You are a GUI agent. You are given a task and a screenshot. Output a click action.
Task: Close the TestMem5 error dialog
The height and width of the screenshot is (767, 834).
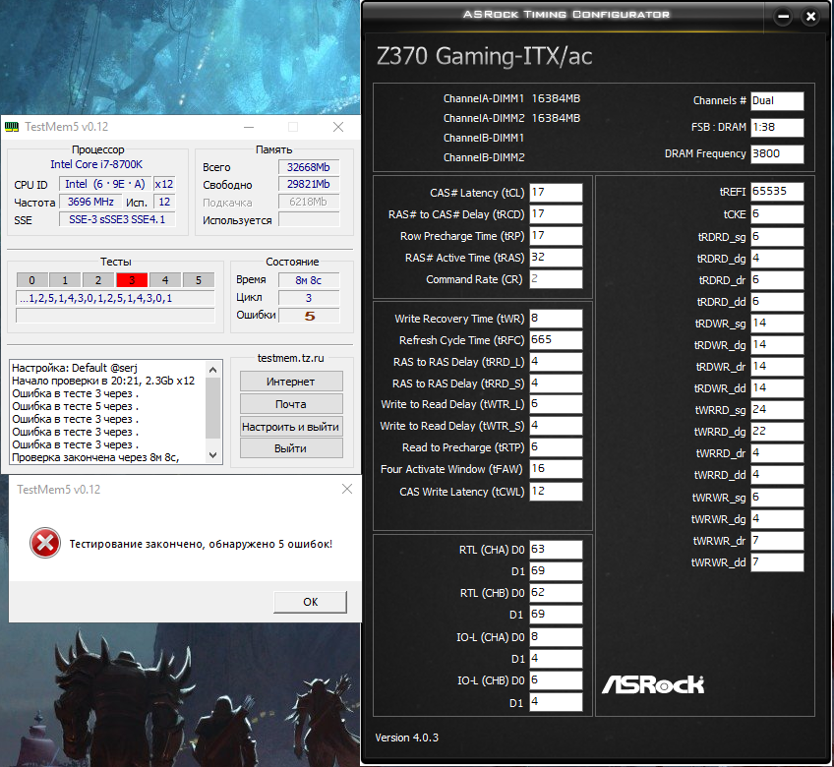click(x=347, y=489)
